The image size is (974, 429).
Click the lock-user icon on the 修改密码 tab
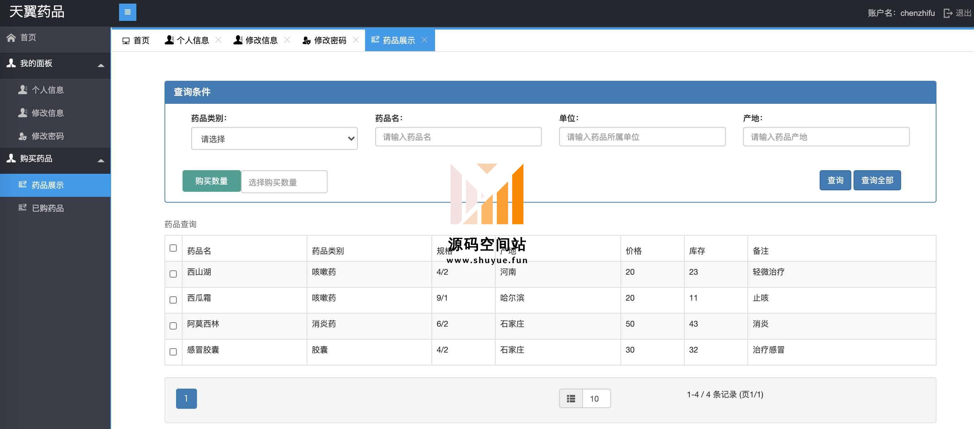[307, 40]
